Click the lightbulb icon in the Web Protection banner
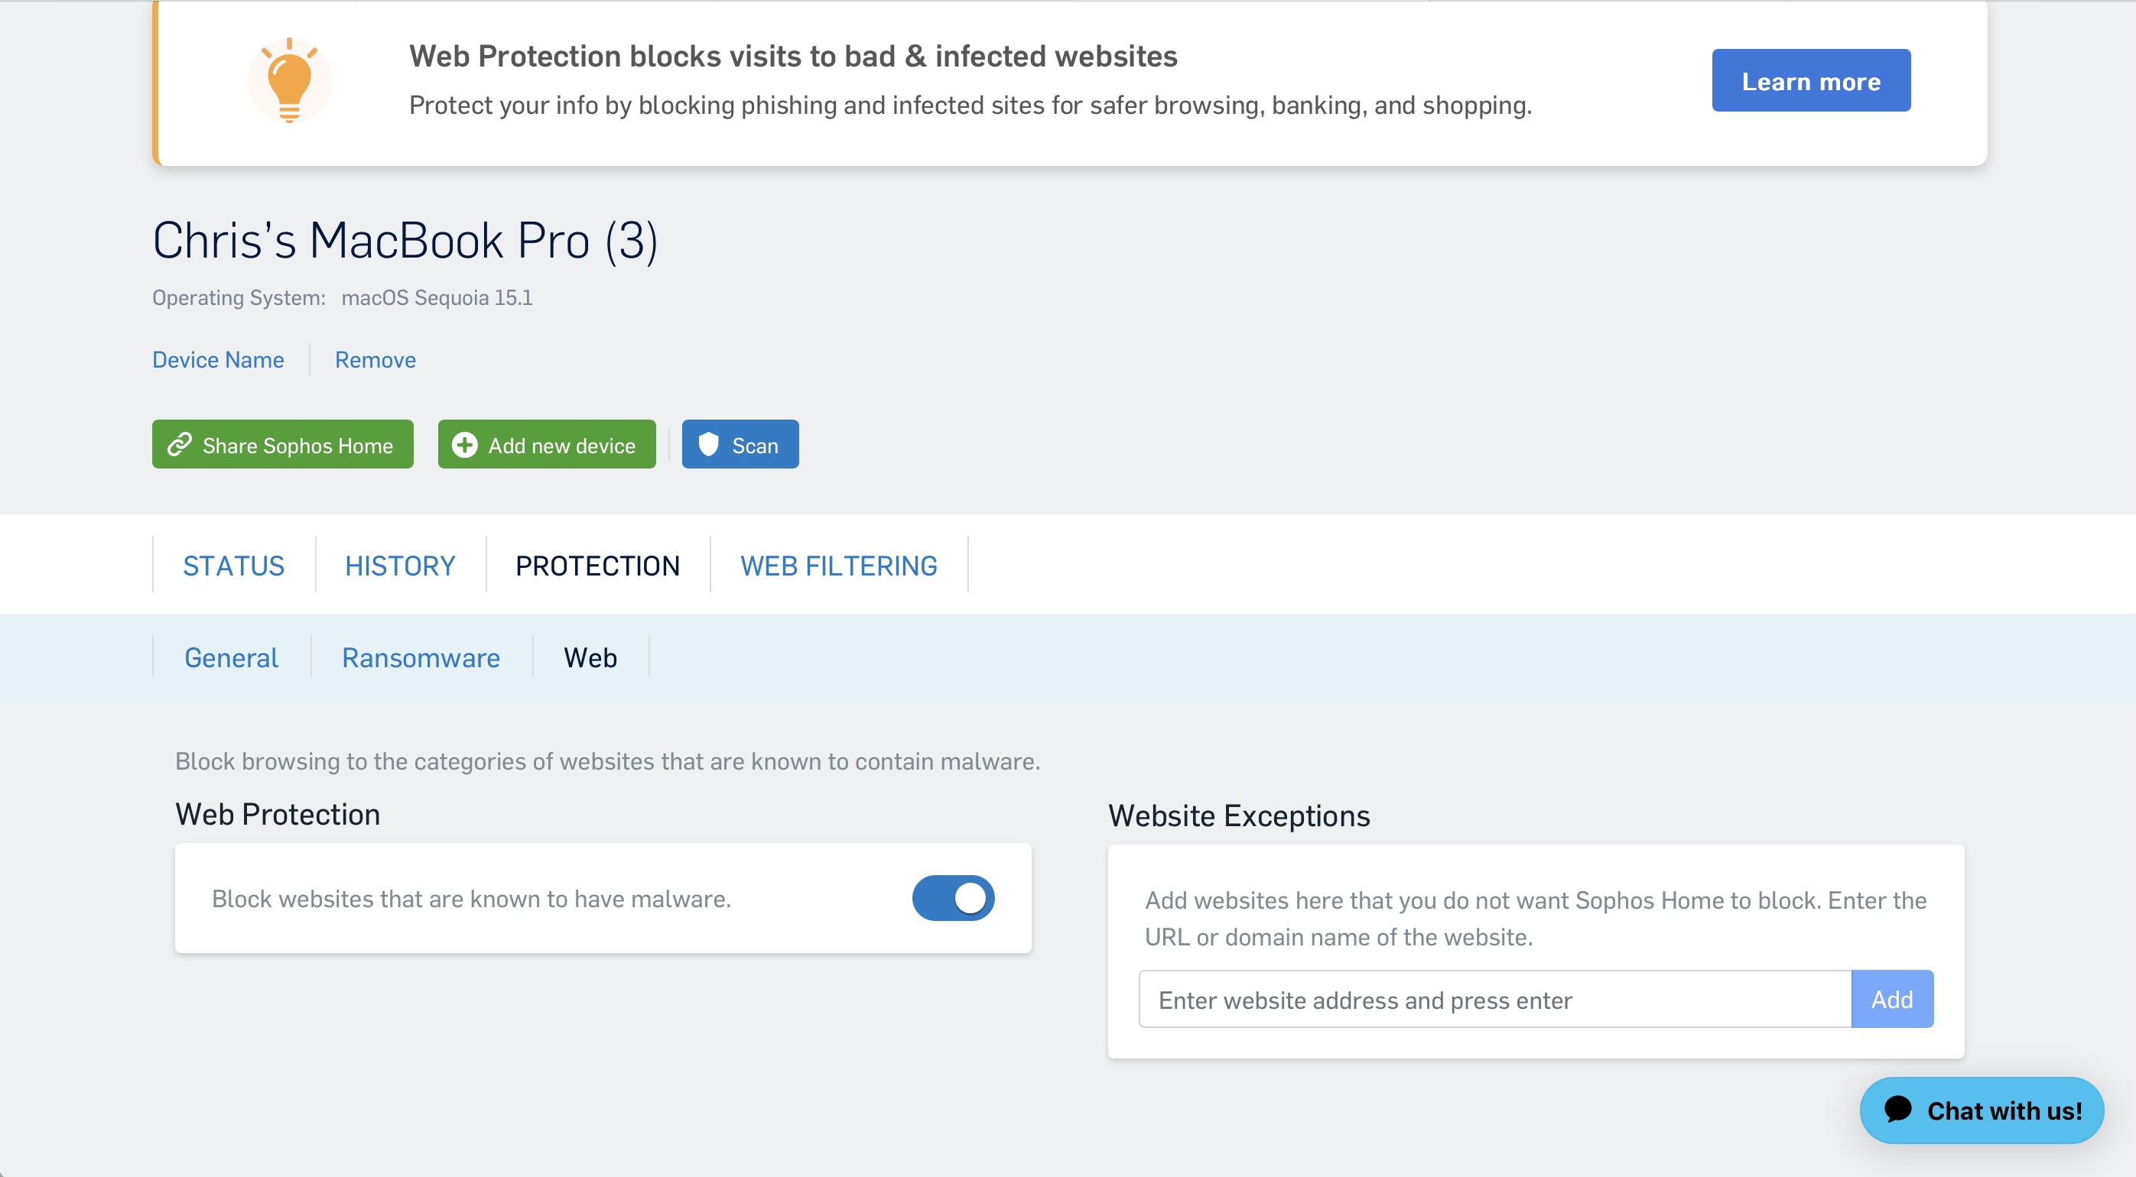The width and height of the screenshot is (2136, 1177). pos(288,80)
